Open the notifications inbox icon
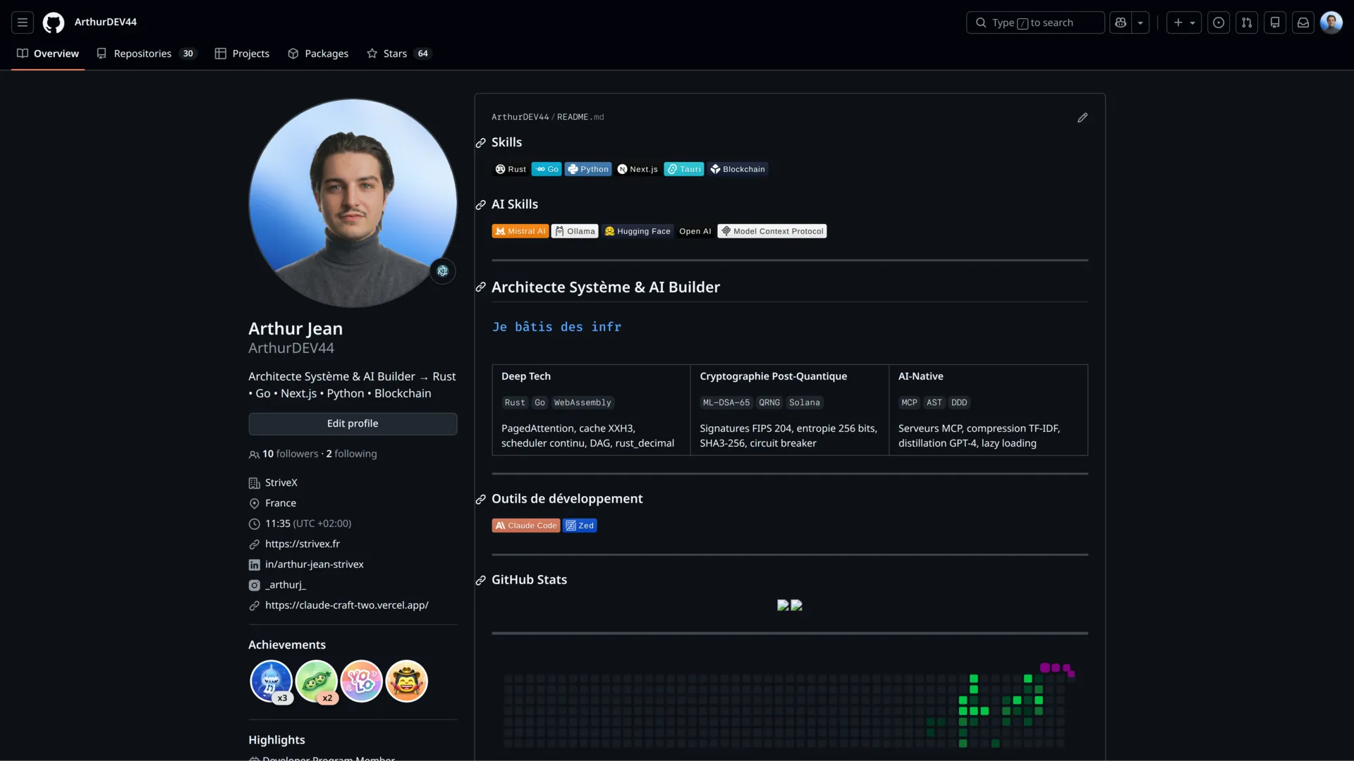This screenshot has width=1354, height=761. tap(1303, 23)
